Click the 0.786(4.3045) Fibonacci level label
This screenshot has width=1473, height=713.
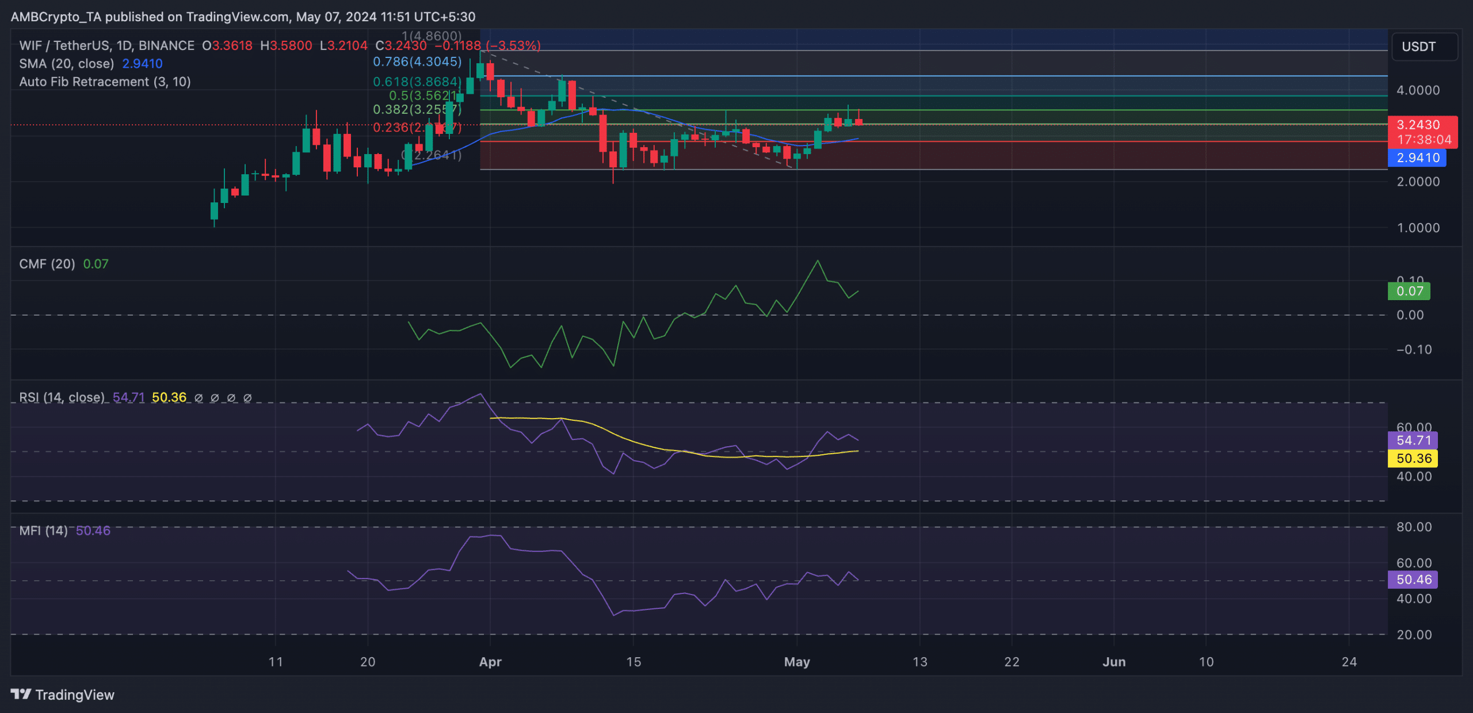tap(417, 62)
